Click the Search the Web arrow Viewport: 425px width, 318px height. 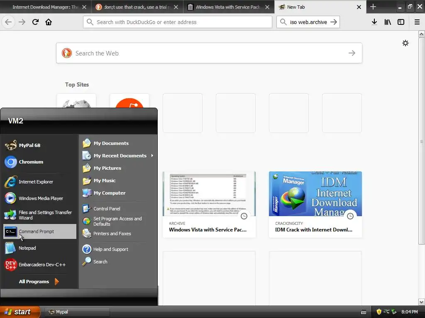[x=352, y=53]
